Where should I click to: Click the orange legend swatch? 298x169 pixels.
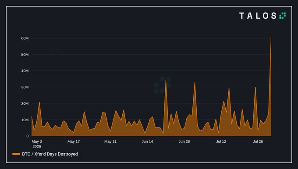pos(16,154)
